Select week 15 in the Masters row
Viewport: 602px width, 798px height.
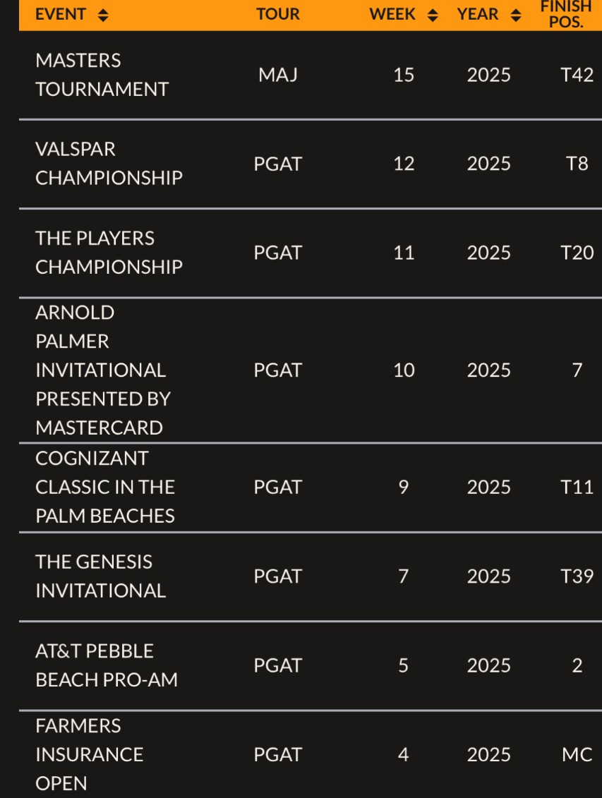[404, 75]
